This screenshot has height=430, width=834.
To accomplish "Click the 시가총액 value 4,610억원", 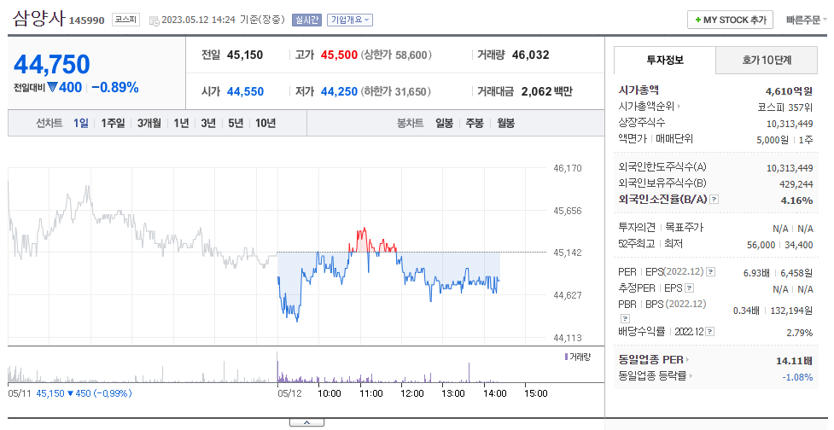I will click(790, 91).
